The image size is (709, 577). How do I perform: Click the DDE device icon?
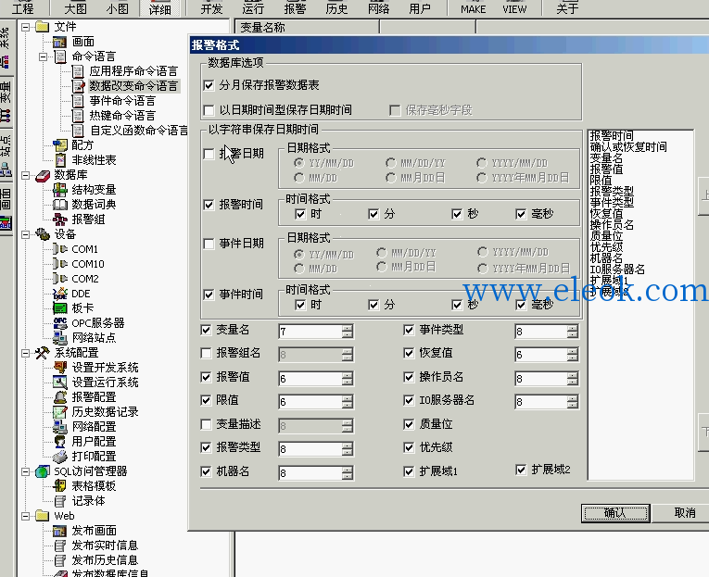[x=59, y=294]
